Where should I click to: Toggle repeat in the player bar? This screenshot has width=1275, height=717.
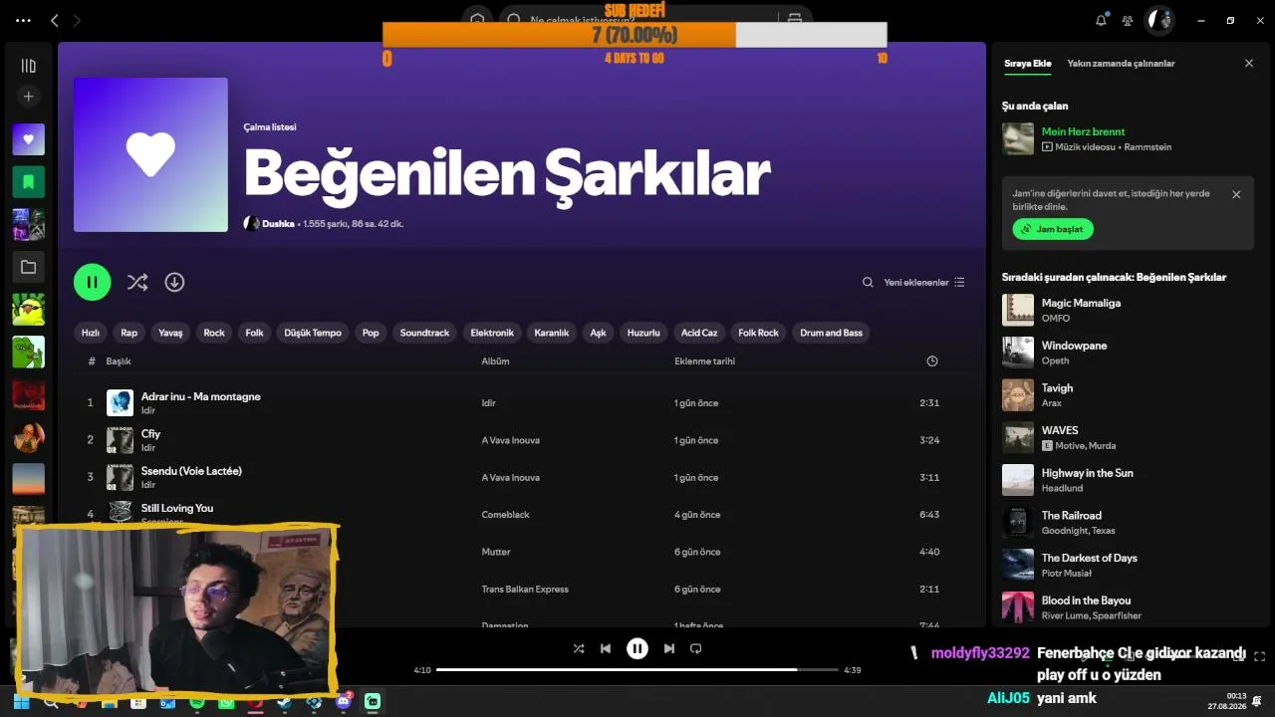(x=696, y=648)
